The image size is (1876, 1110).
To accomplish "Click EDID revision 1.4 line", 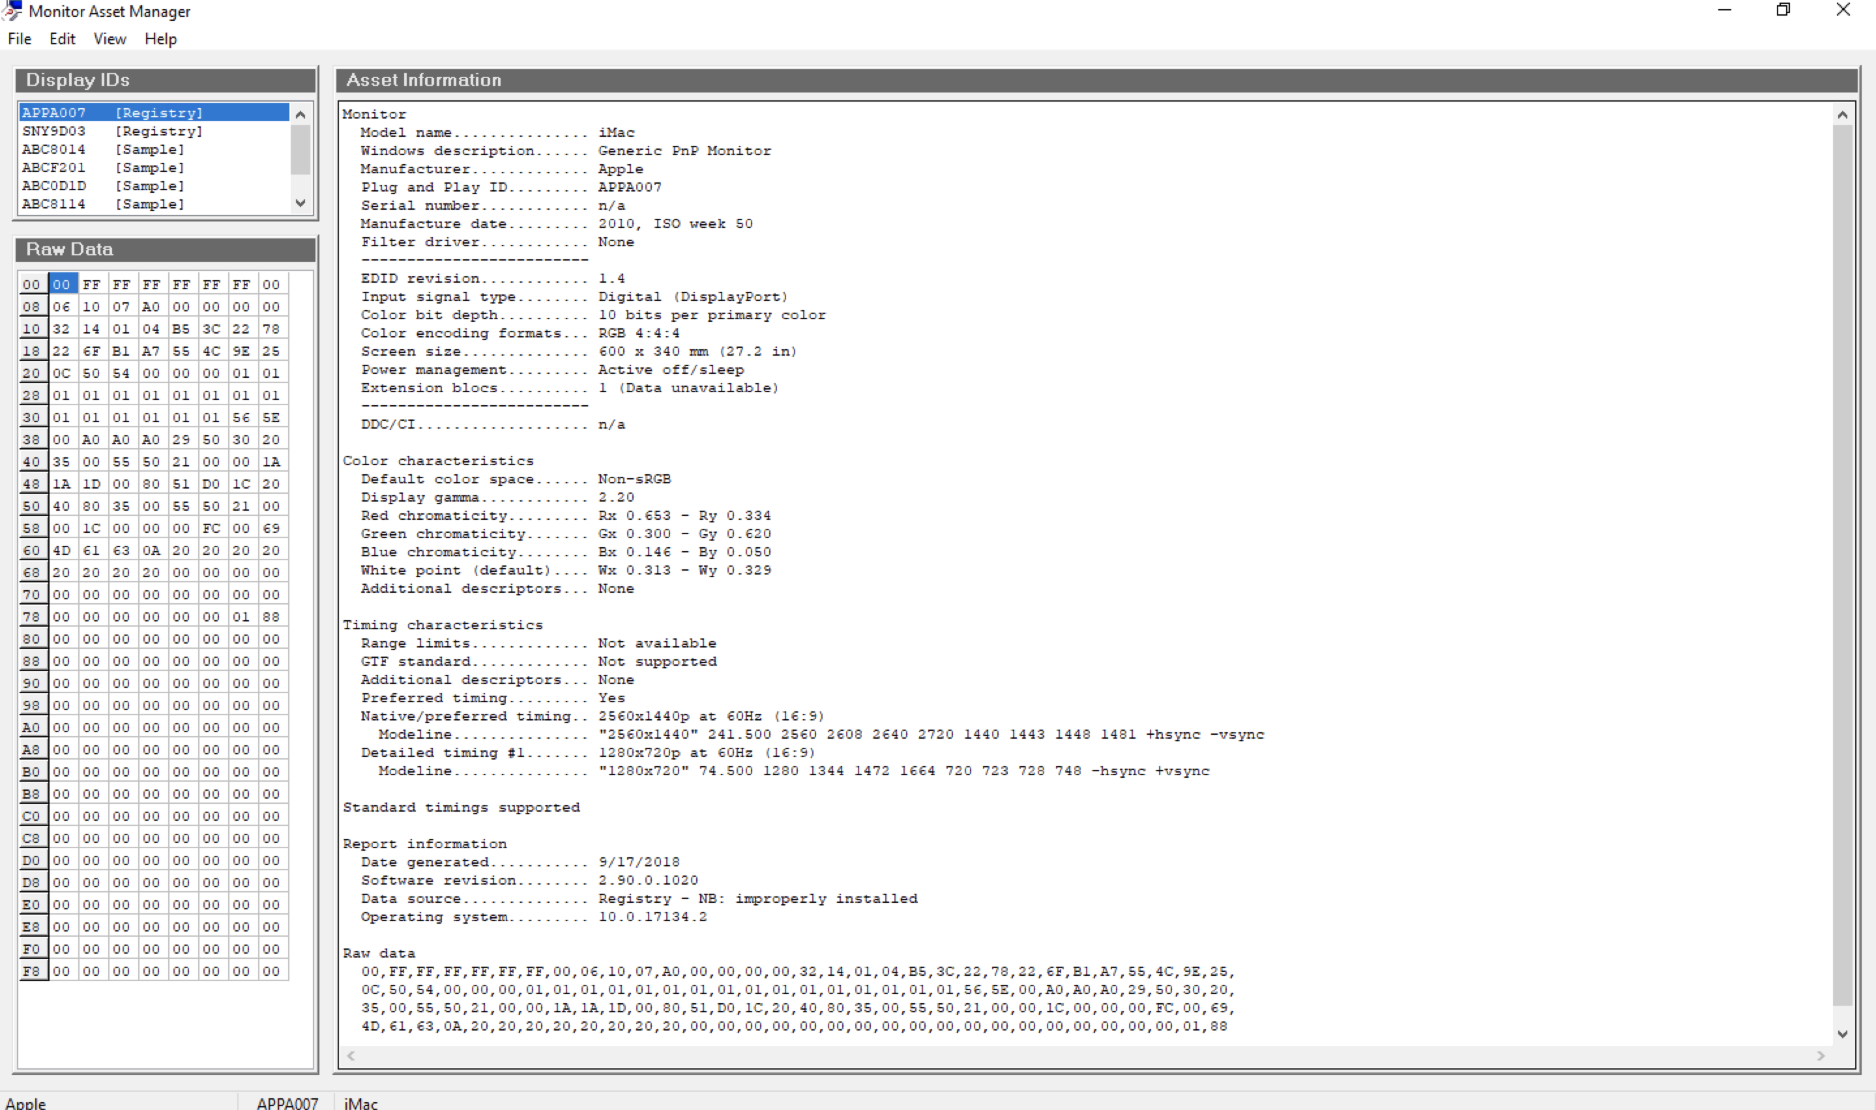I will point(492,278).
